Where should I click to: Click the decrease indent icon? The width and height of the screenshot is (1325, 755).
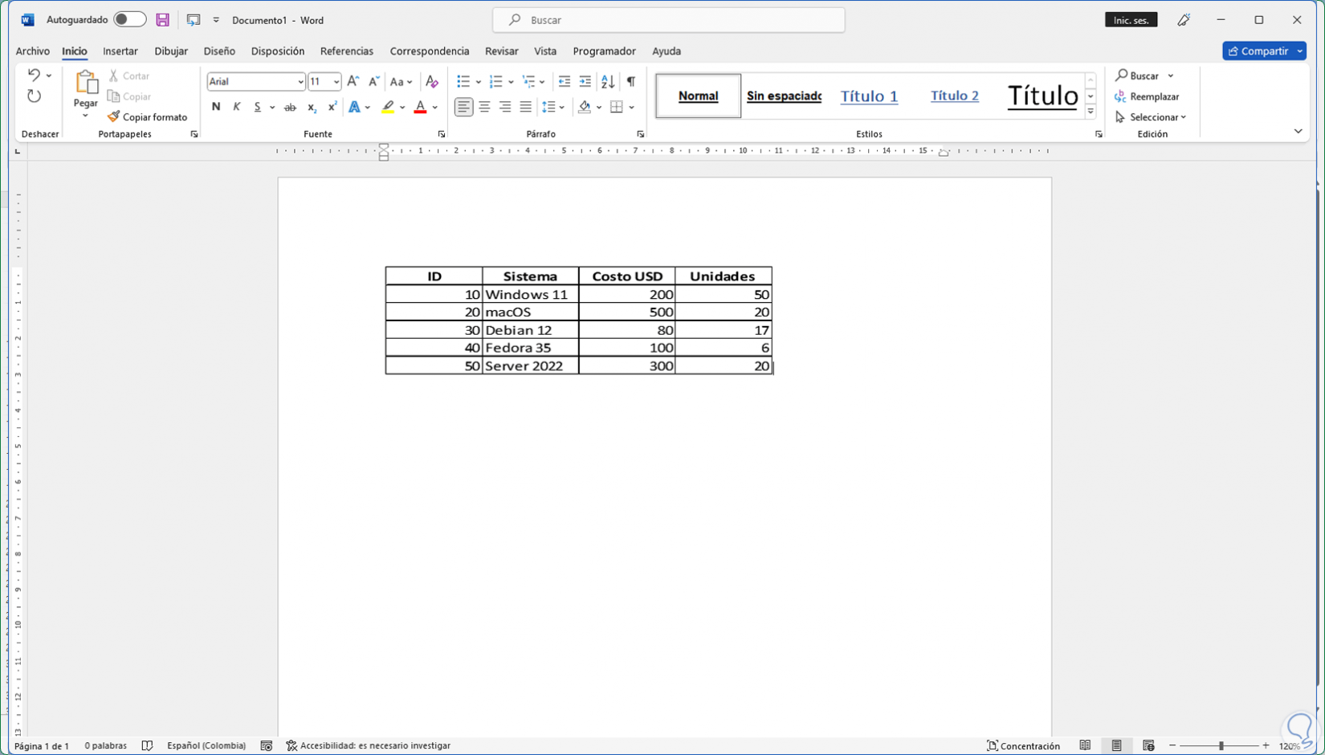(x=565, y=81)
